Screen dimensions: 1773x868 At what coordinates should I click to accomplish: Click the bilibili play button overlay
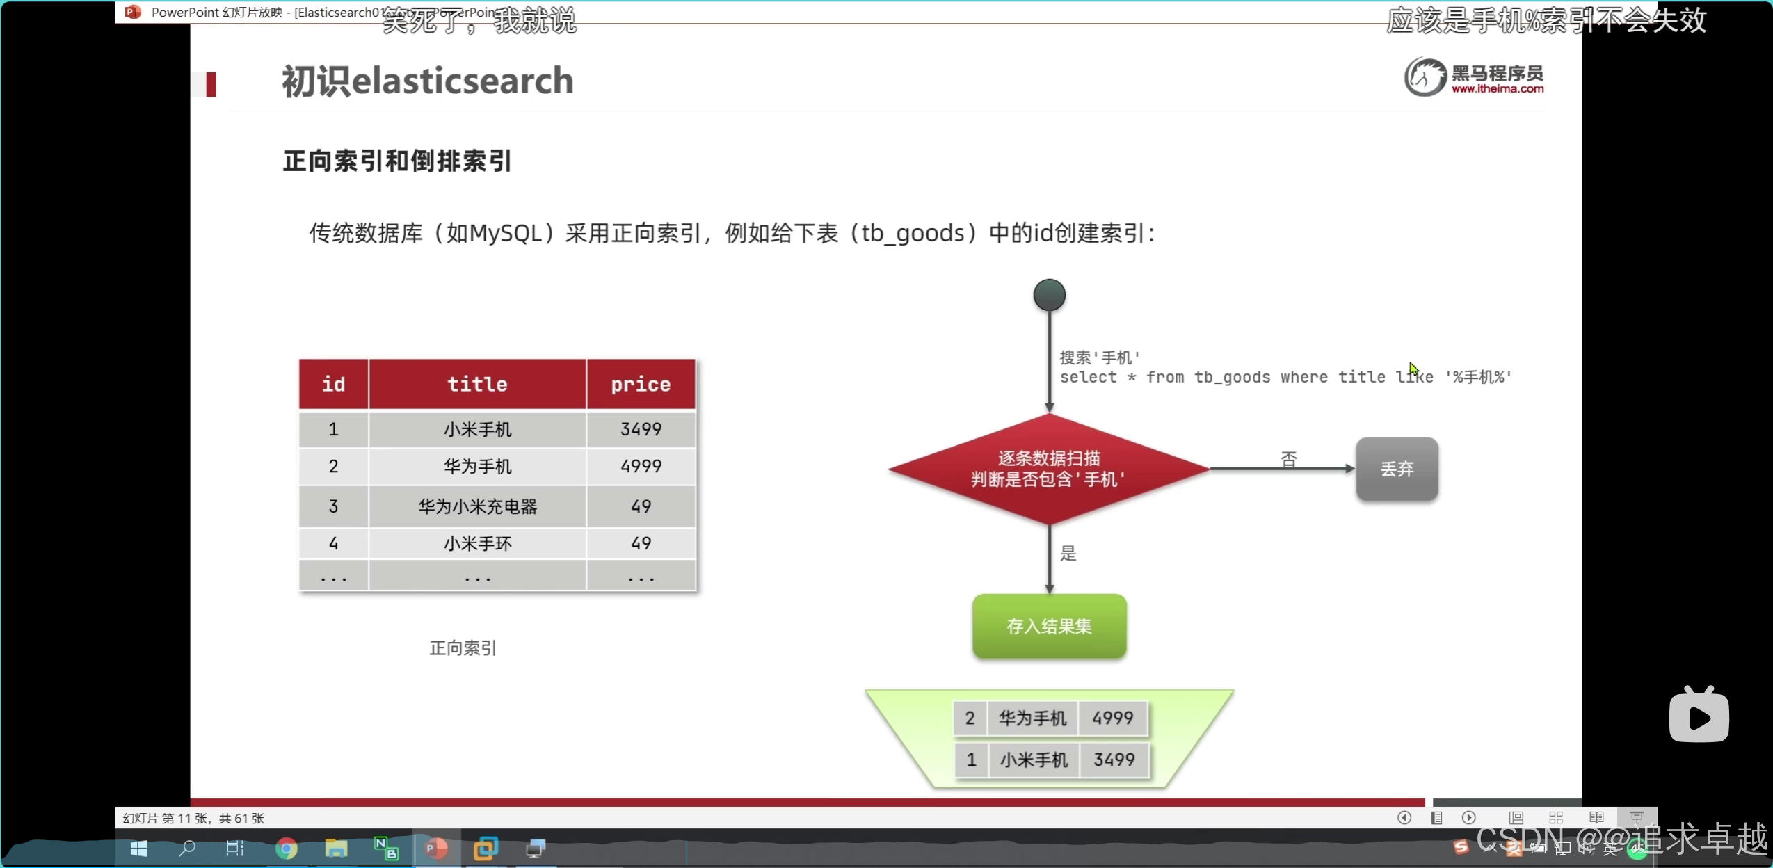point(1699,716)
